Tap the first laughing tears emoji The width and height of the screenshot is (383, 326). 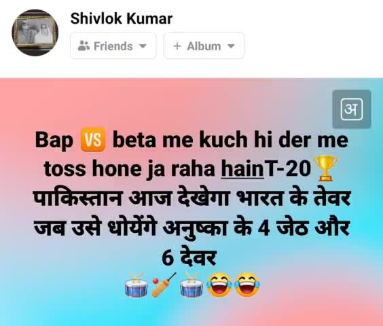click(x=219, y=285)
